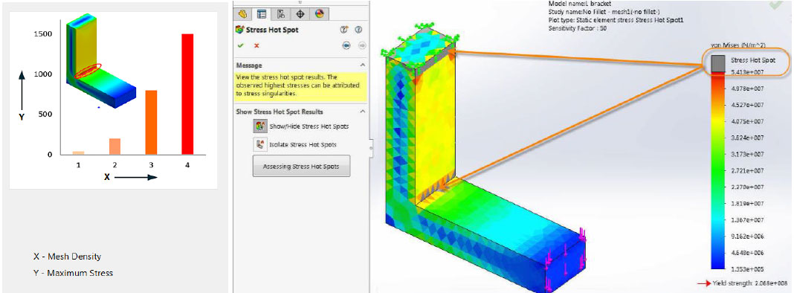Open the DimXpertManager crosshair tab
Viewport: 794px width, 293px height.
(x=300, y=13)
